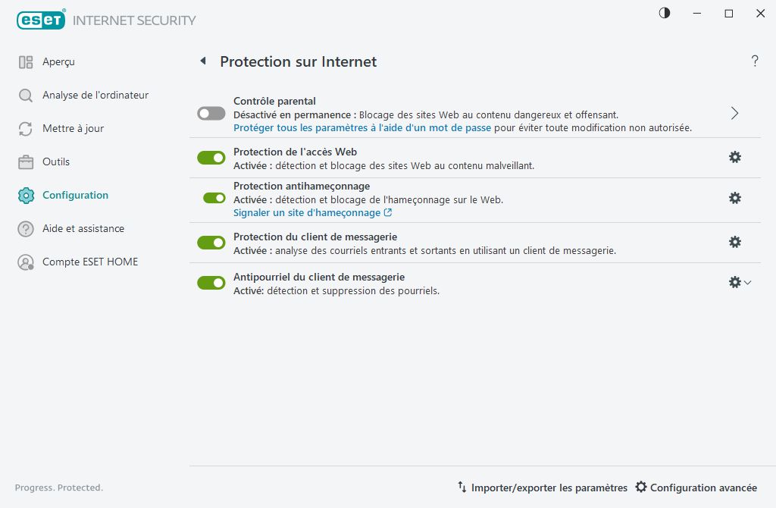Disable Antipourriel du client de messagerie
This screenshot has width=776, height=508.
point(211,282)
